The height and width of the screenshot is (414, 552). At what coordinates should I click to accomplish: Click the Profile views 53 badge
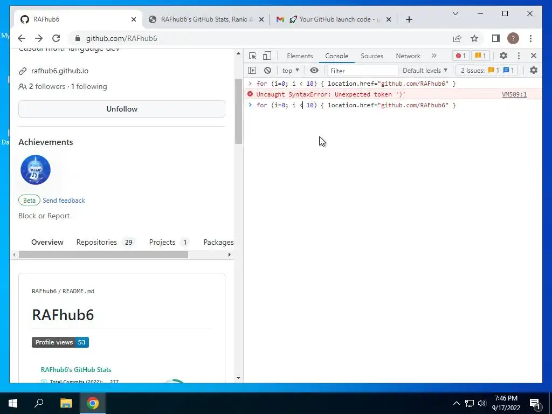coord(60,342)
